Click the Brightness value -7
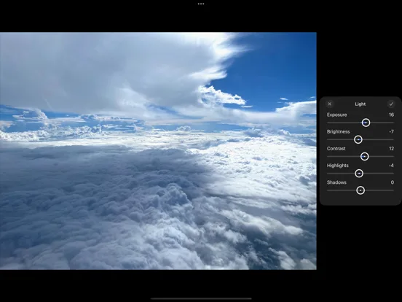The width and height of the screenshot is (402, 302). [x=391, y=132]
